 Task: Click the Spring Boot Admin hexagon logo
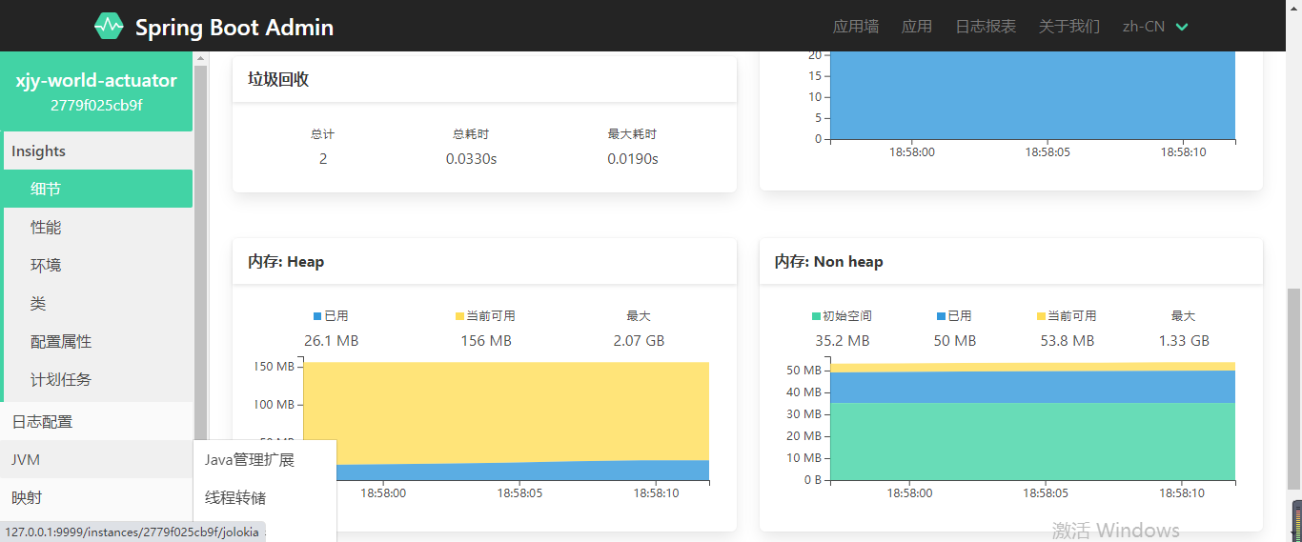click(x=109, y=27)
